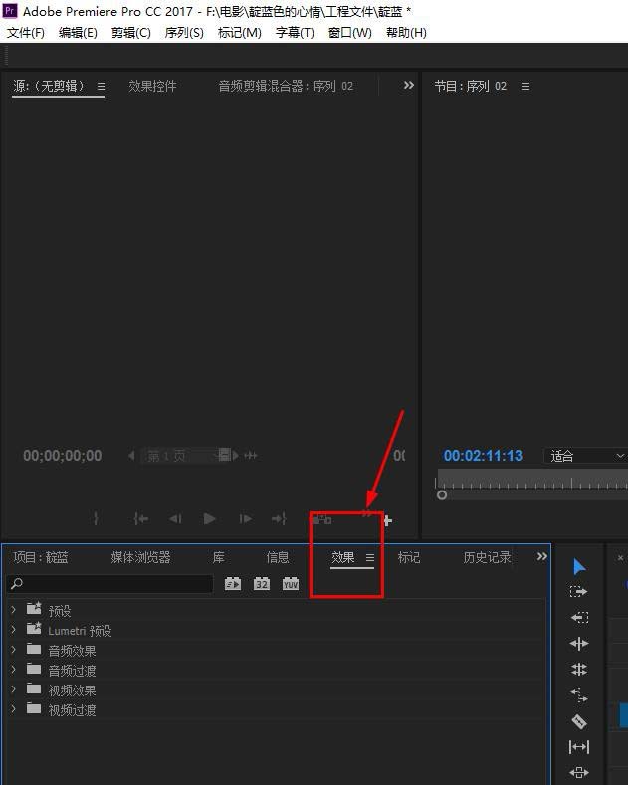Show hidden Source panel tabs chevron

pyautogui.click(x=409, y=86)
